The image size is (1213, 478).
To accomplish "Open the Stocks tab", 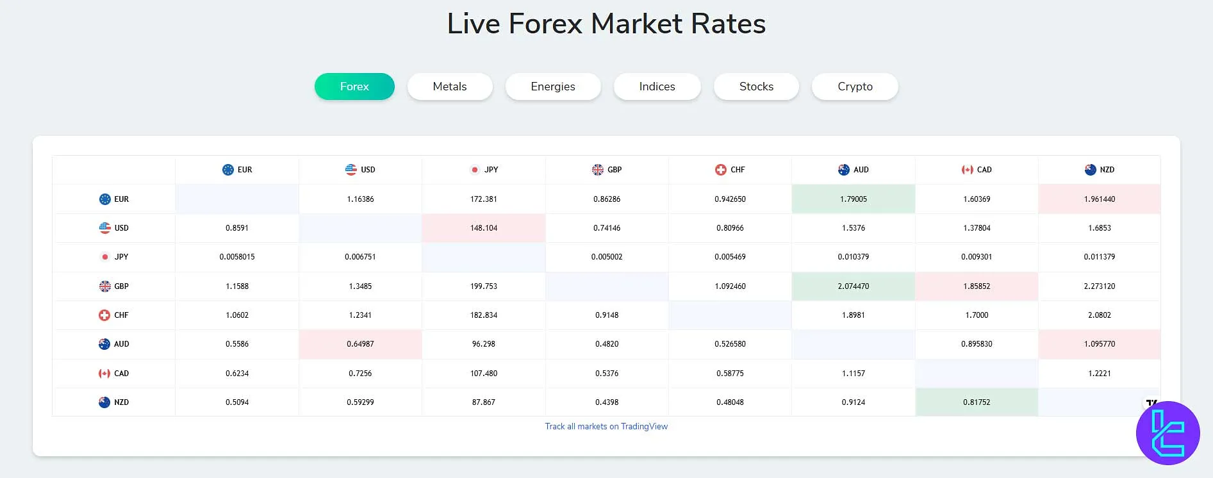I will 756,87.
